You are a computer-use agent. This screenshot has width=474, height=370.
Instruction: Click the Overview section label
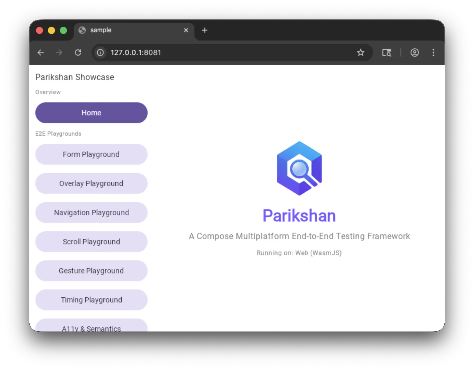(x=48, y=92)
